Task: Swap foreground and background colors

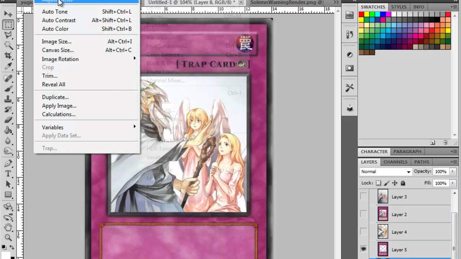Action: [12, 247]
